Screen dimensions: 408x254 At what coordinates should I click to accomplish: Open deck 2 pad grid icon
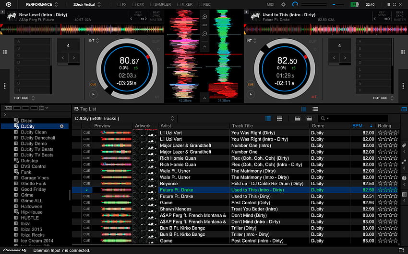click(x=403, y=52)
